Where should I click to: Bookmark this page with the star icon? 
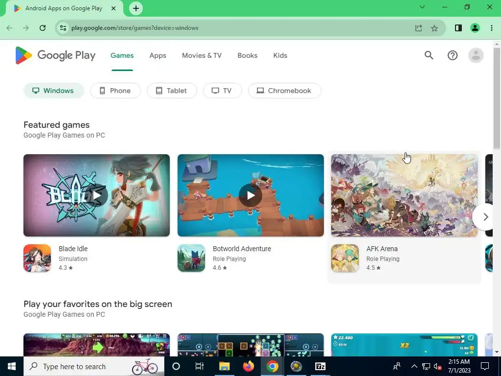pos(434,28)
